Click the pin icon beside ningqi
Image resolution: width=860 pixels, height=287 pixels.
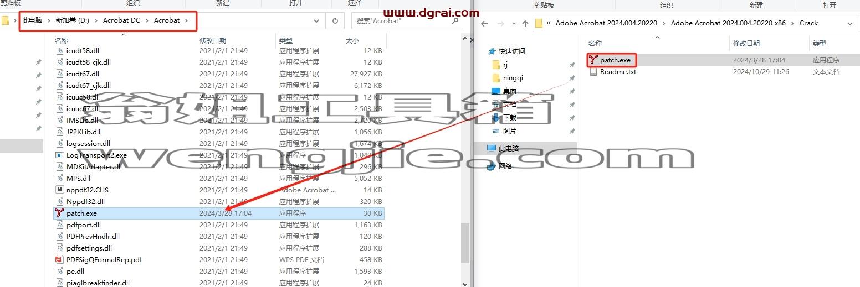572,78
